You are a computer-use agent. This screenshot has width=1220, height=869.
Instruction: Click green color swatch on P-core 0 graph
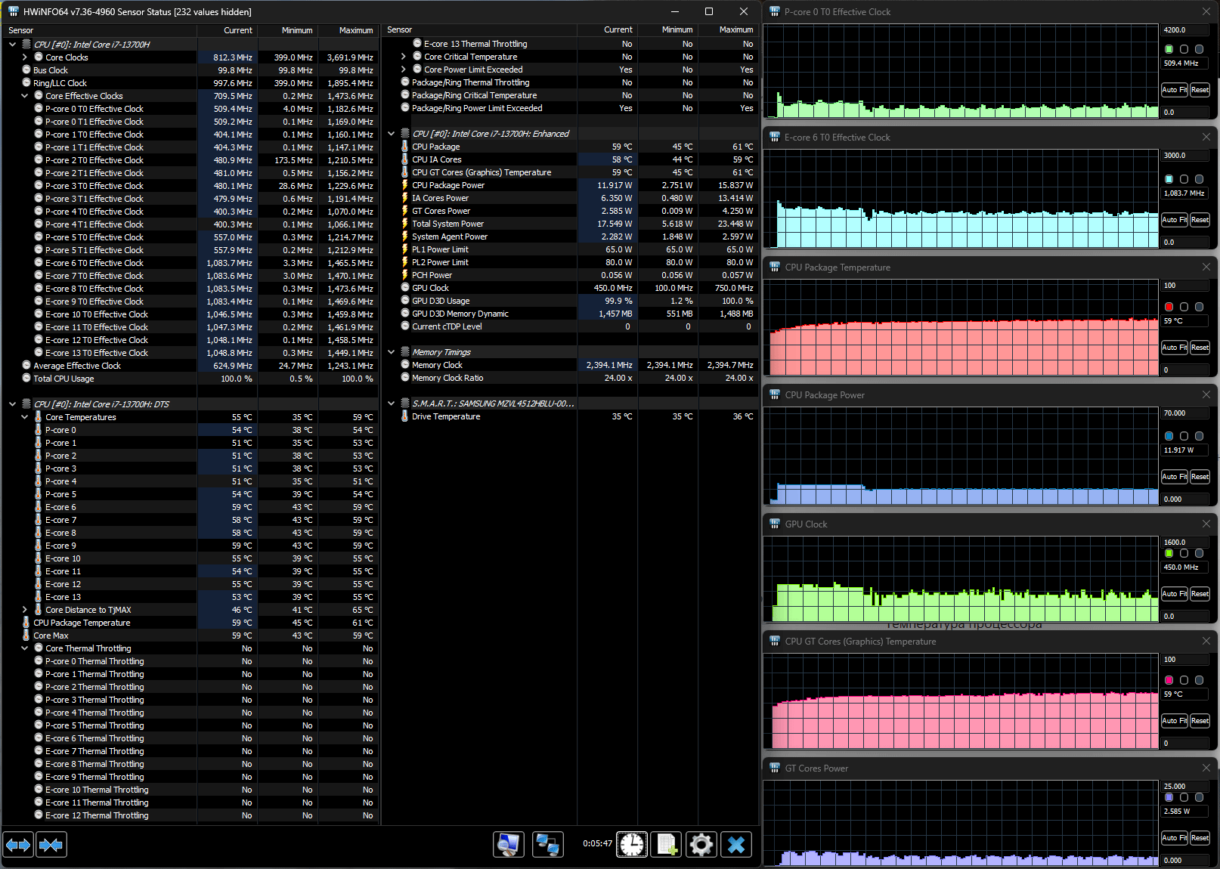point(1169,49)
